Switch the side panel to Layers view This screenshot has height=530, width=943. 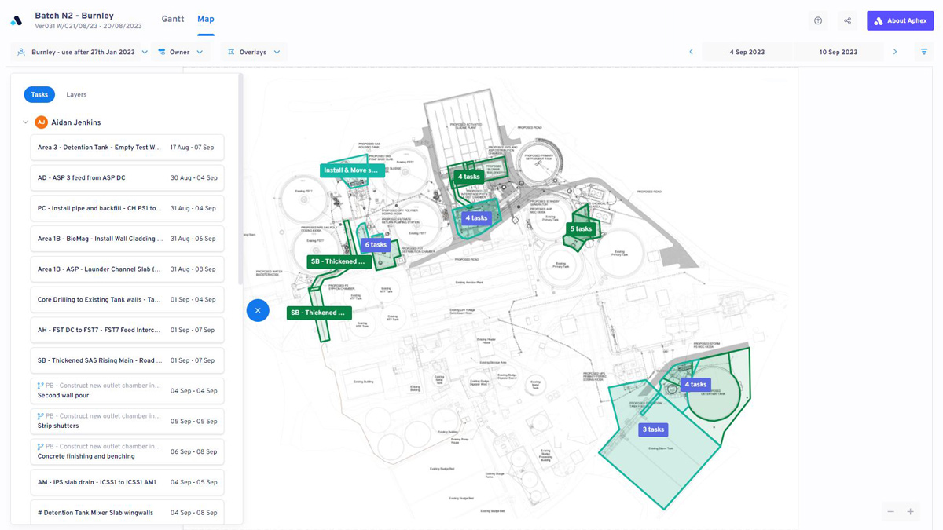pyautogui.click(x=76, y=94)
